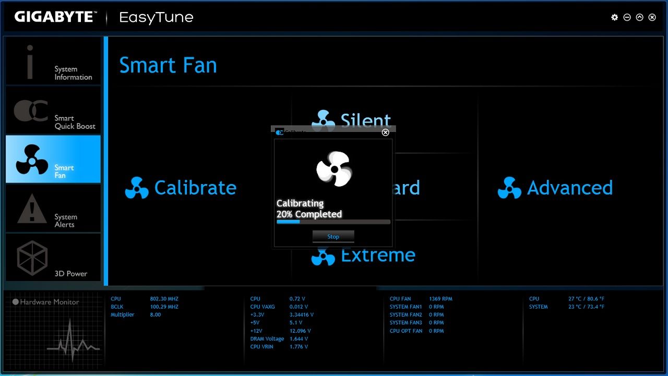Minimize EasyTune with the minus icon
The width and height of the screenshot is (668, 376).
point(627,17)
